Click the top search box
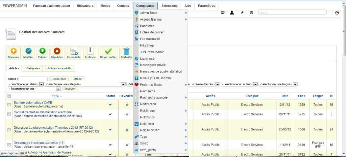346x157 pixels. tap(292, 12)
